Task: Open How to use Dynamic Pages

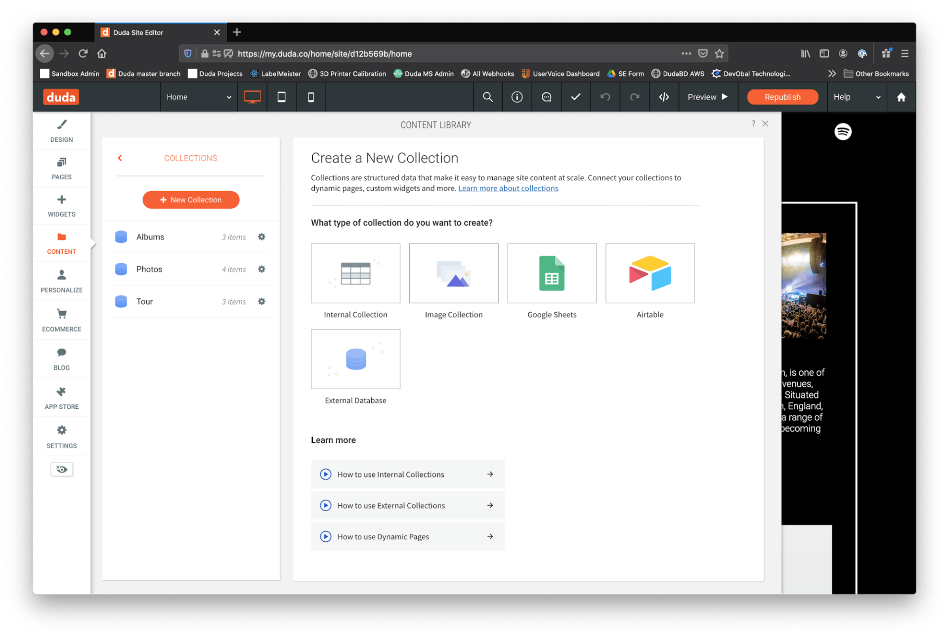Action: click(408, 536)
